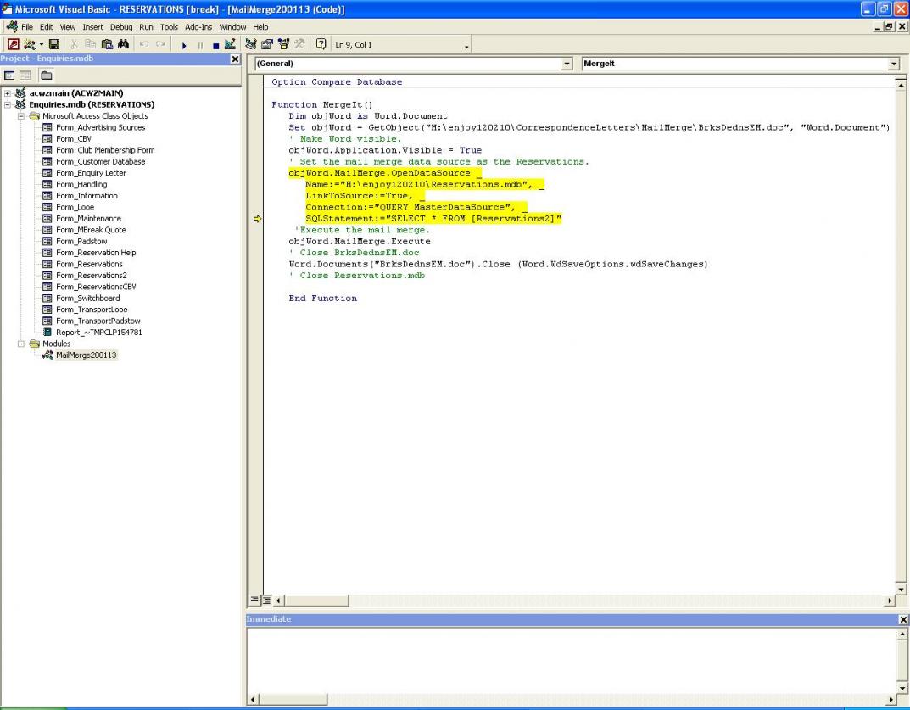
Task: Open the Debug menu
Action: [121, 27]
